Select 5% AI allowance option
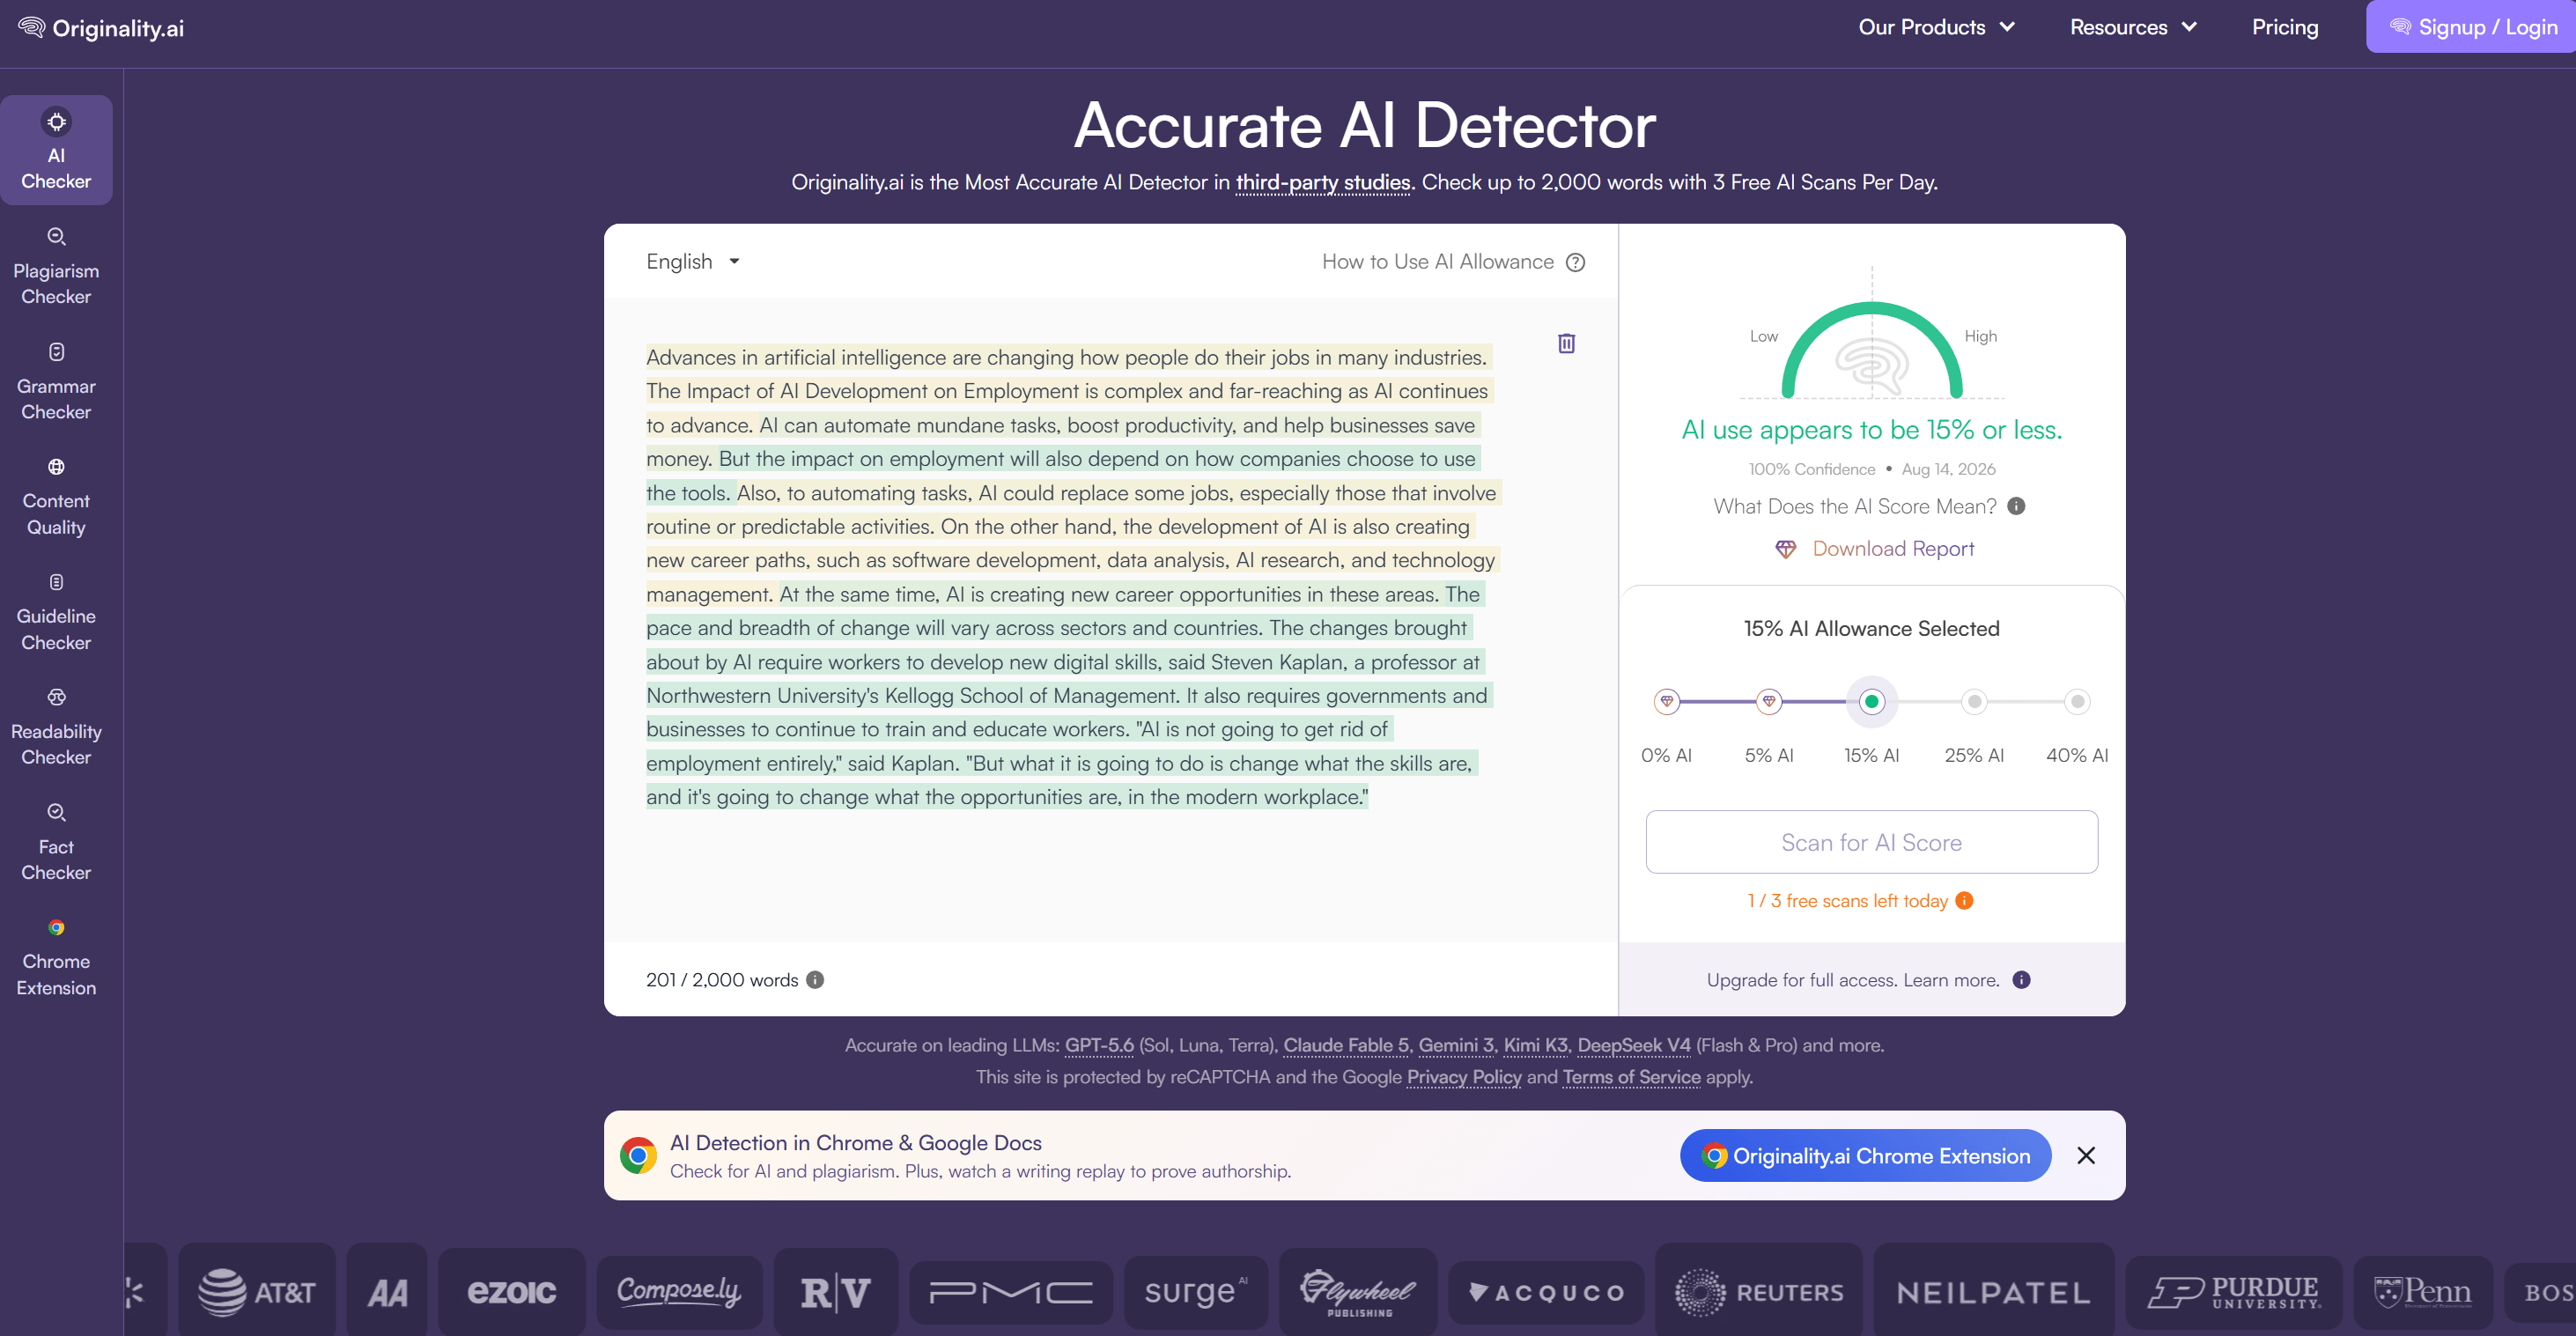Screen dimensions: 2576x1336 coord(1768,701)
